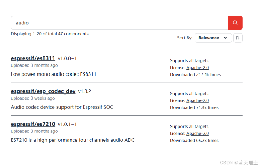Focus the search field containing "audio"
This screenshot has width=259, height=167.
119,23
